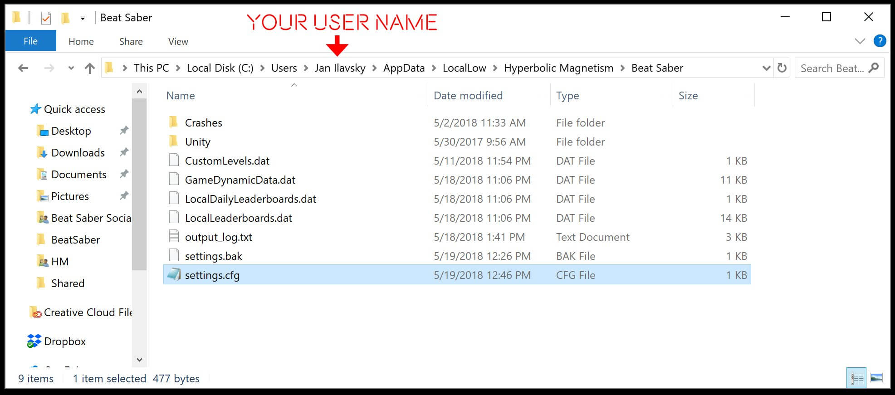Image resolution: width=895 pixels, height=395 pixels.
Task: Go forward with the Forward arrow
Action: 49,68
